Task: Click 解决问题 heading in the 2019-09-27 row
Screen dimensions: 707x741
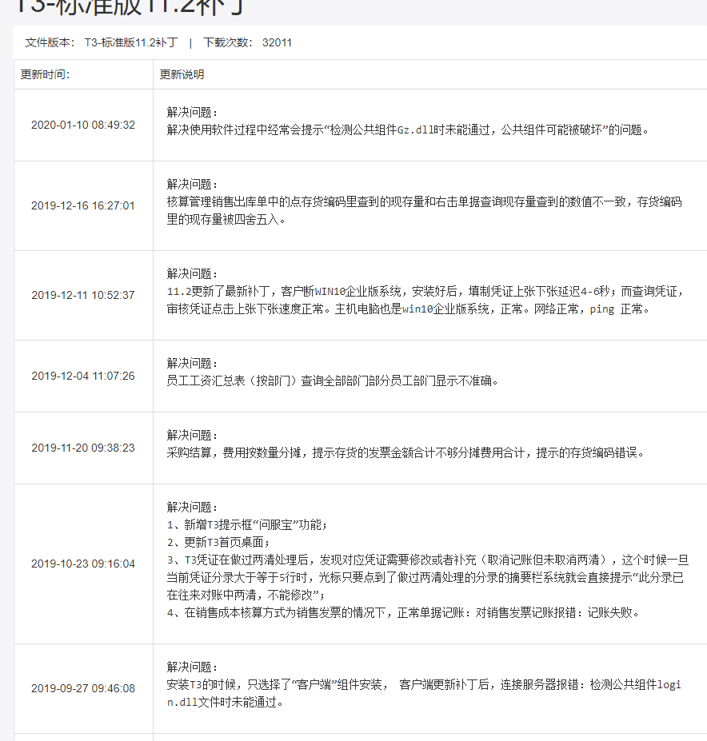Action: pos(192,667)
